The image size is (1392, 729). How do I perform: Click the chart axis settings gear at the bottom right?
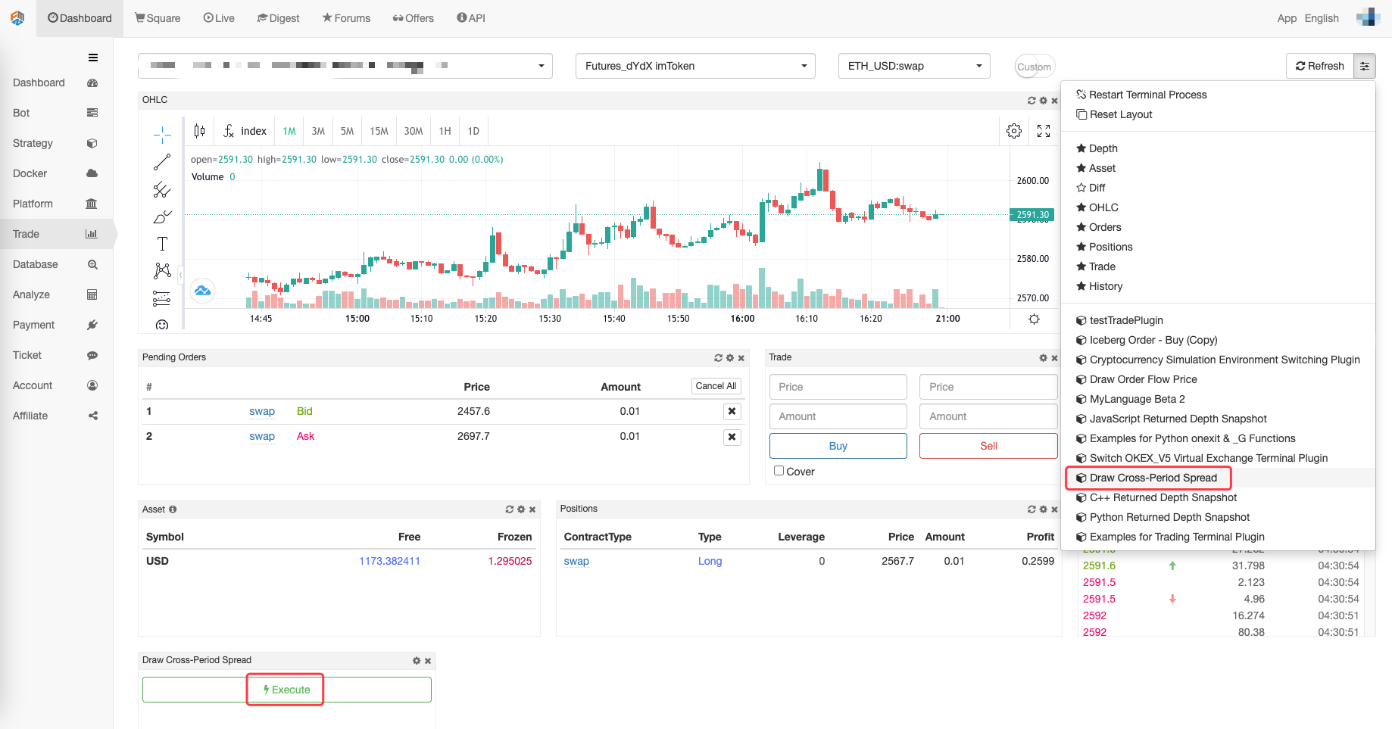click(x=1034, y=319)
